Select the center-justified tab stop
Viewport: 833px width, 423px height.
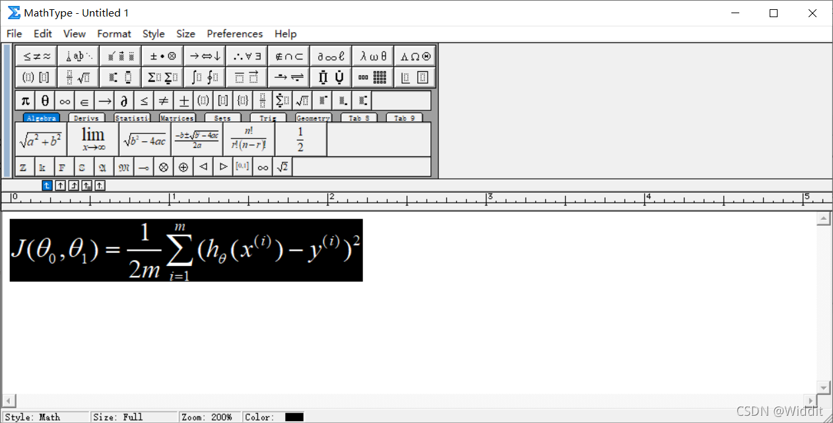click(x=60, y=185)
